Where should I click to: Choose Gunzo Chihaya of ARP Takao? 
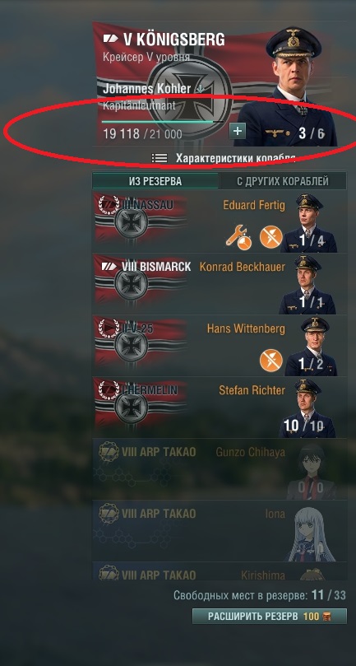[219, 469]
